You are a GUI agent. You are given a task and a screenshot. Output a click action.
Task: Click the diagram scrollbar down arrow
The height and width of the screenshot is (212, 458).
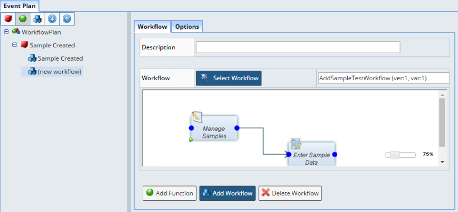tap(442, 162)
